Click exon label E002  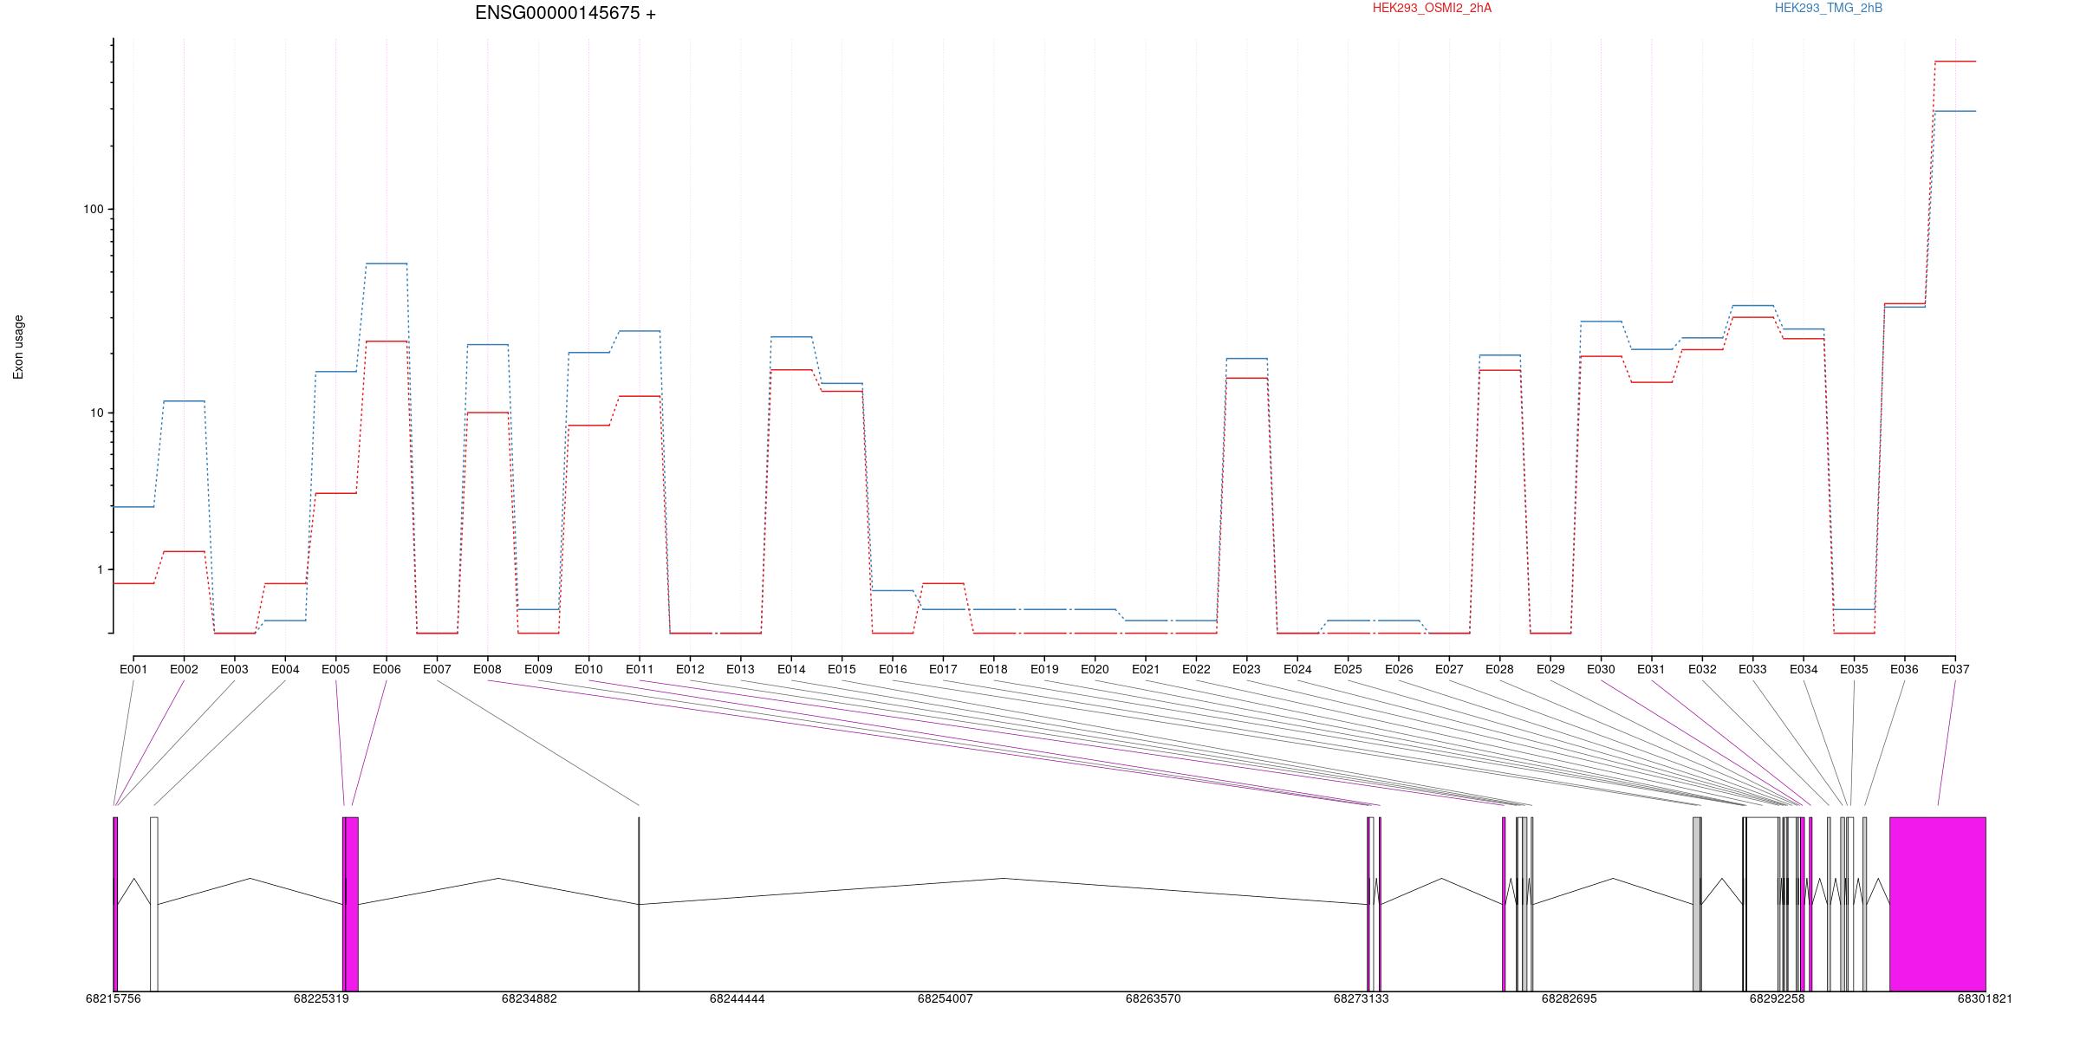184,669
